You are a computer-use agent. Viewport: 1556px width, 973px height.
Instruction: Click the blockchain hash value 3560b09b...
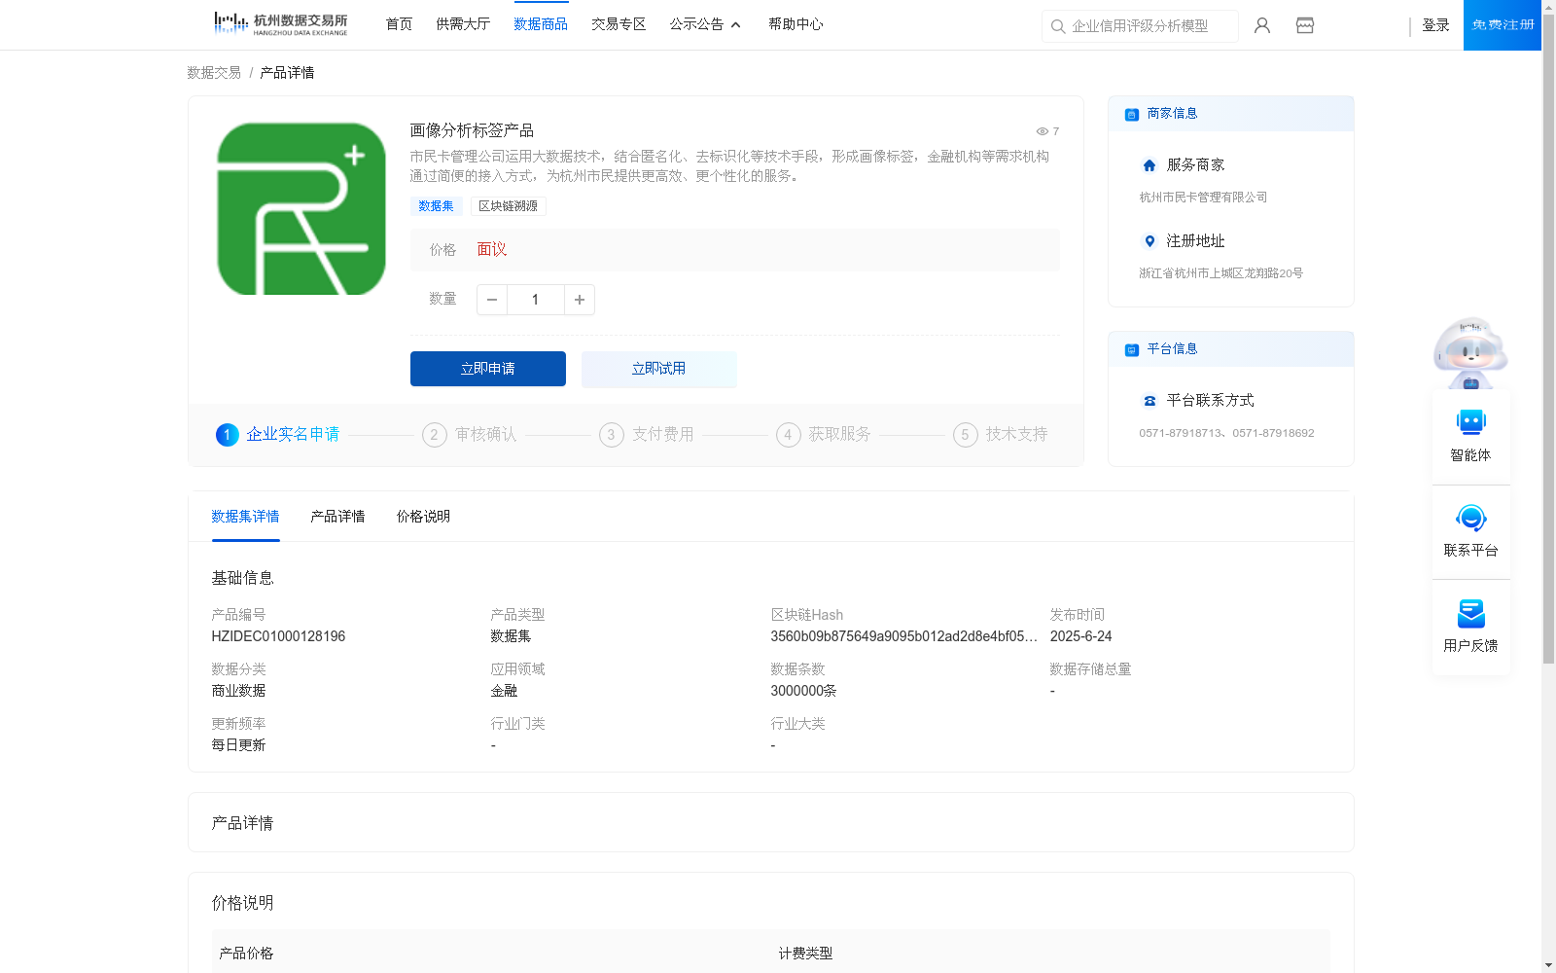903,636
